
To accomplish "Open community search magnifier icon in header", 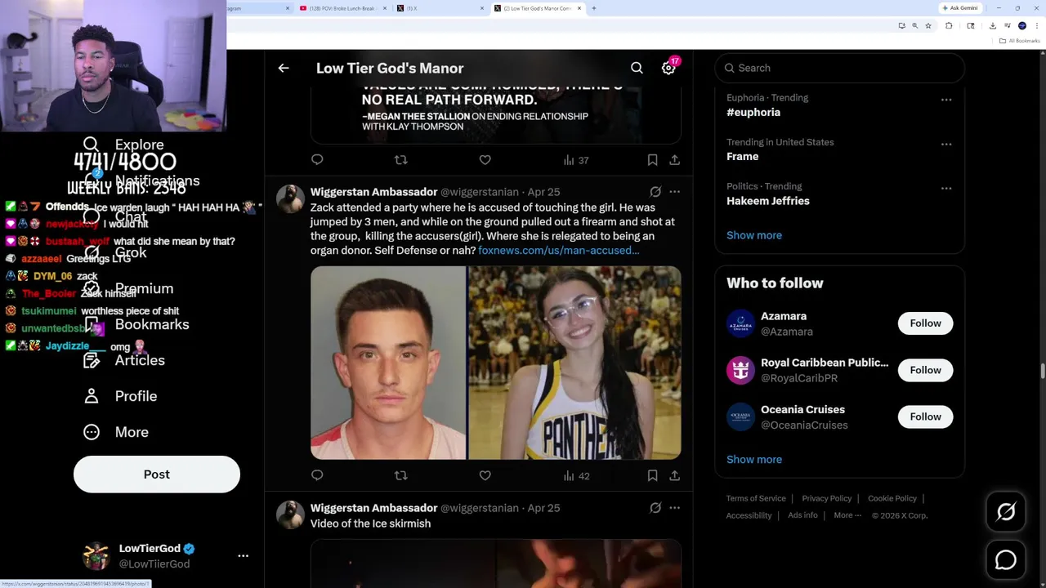I will (x=637, y=68).
